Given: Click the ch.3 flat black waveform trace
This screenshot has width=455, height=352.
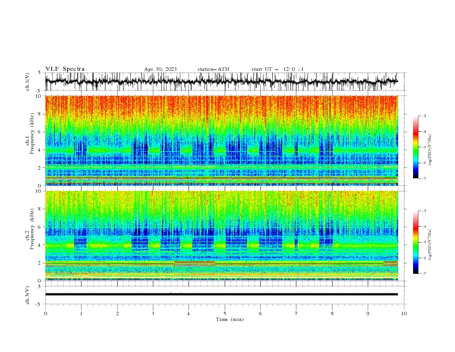Looking at the screenshot, I should coord(221,294).
